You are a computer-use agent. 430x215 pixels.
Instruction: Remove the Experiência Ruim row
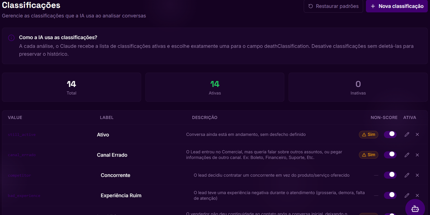[x=417, y=195]
